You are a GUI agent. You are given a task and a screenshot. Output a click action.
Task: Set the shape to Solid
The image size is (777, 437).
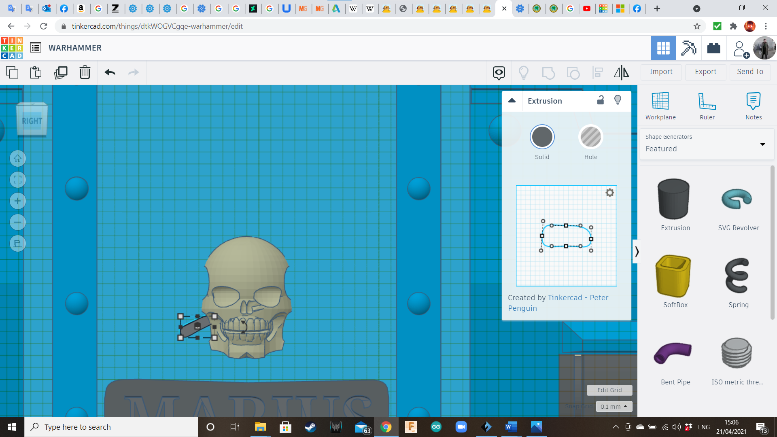pos(542,137)
